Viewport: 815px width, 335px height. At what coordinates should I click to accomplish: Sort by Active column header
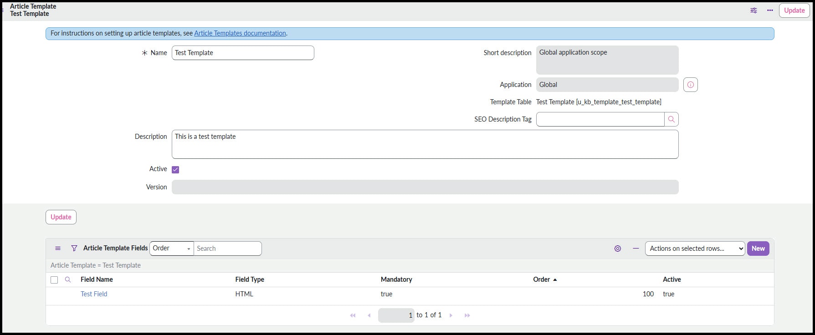pyautogui.click(x=672, y=279)
